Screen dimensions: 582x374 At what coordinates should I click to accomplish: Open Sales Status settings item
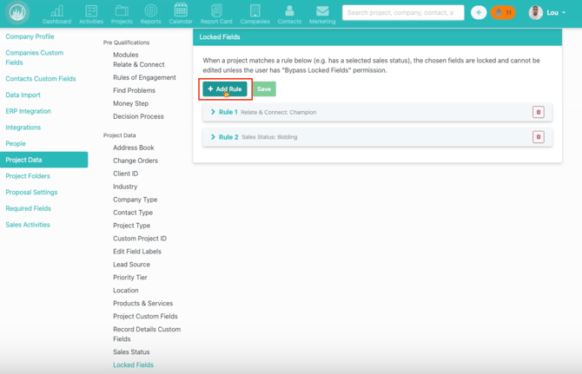pos(131,352)
